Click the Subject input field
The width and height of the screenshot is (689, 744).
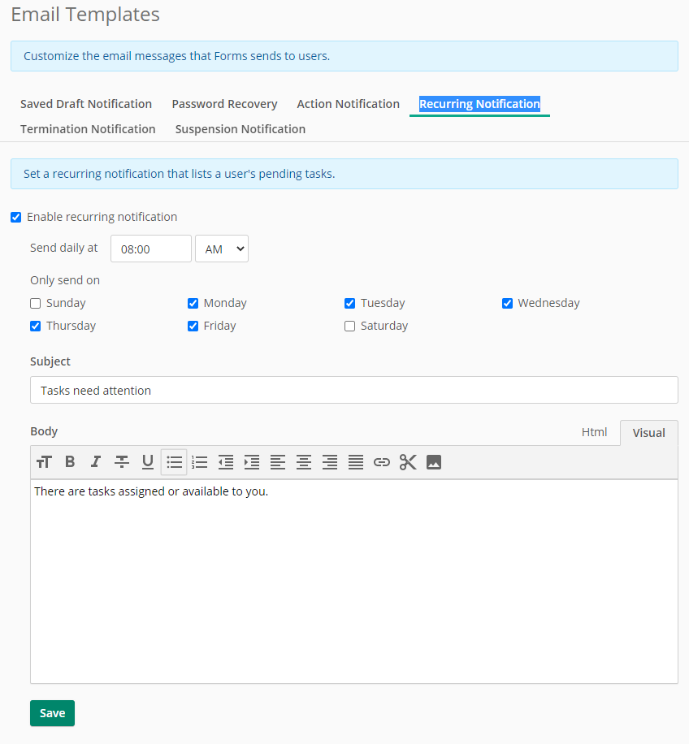[x=354, y=390]
